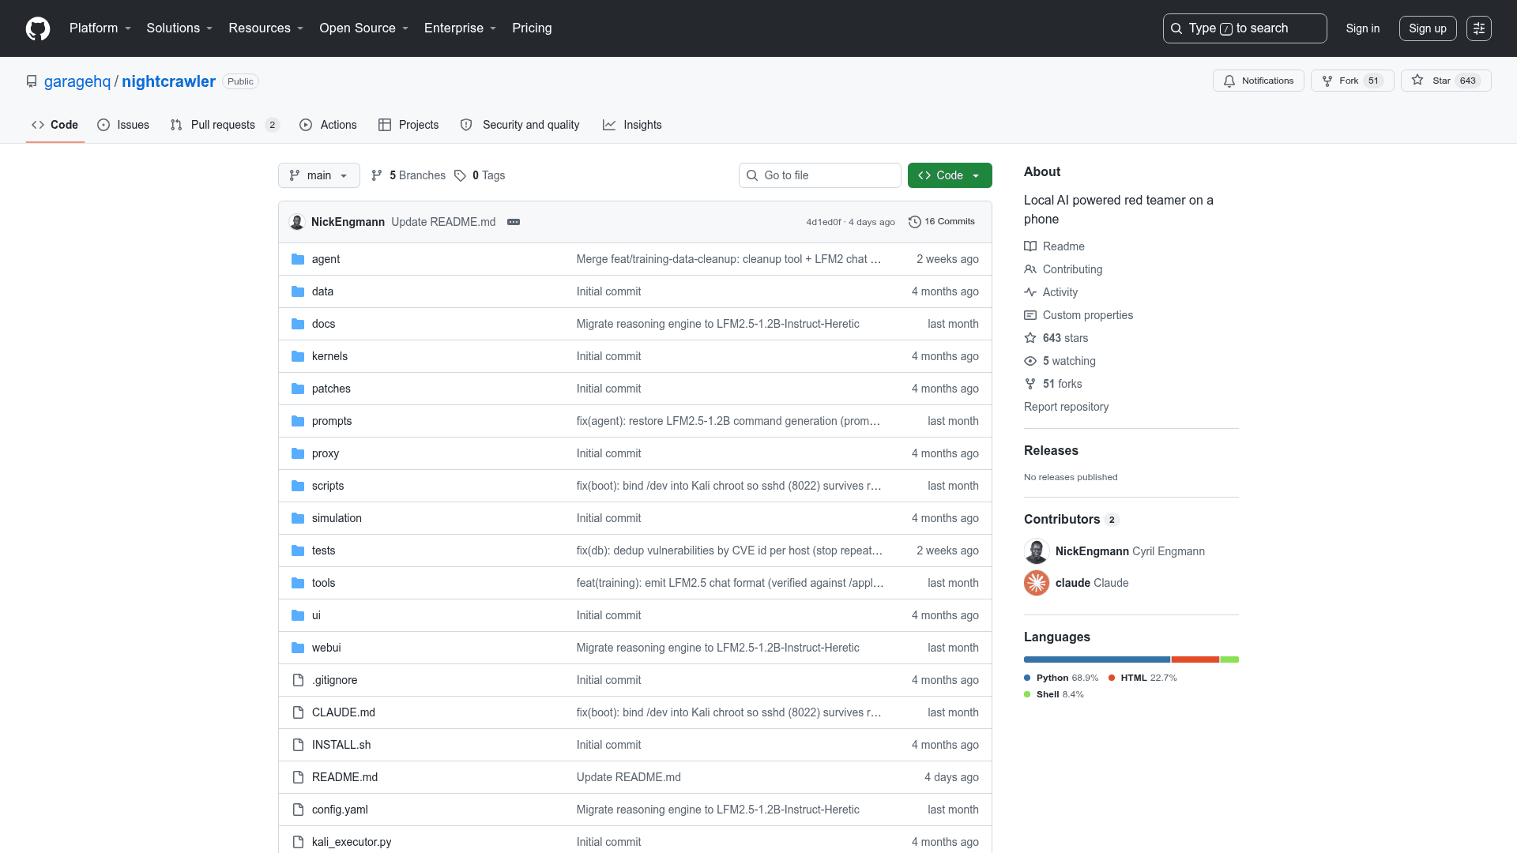Click the Report repository link
Image resolution: width=1517 pixels, height=853 pixels.
point(1066,407)
